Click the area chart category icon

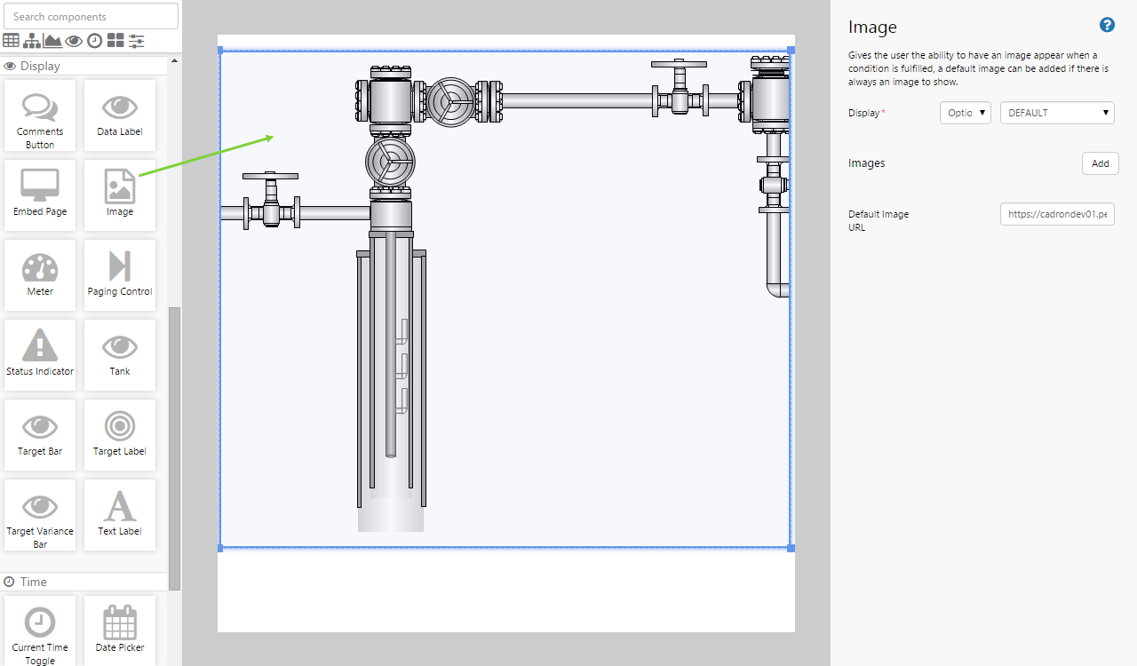[x=52, y=41]
